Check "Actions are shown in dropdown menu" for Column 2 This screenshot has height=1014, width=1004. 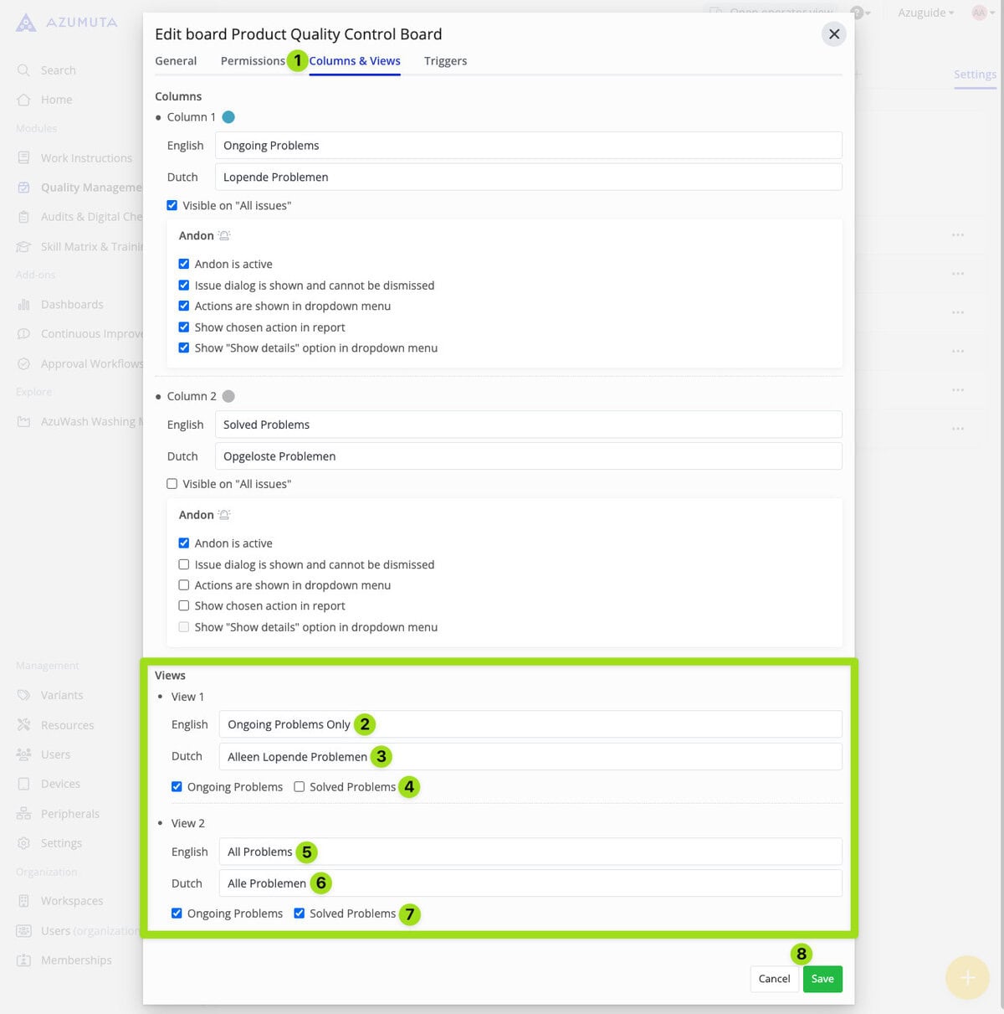pyautogui.click(x=184, y=585)
